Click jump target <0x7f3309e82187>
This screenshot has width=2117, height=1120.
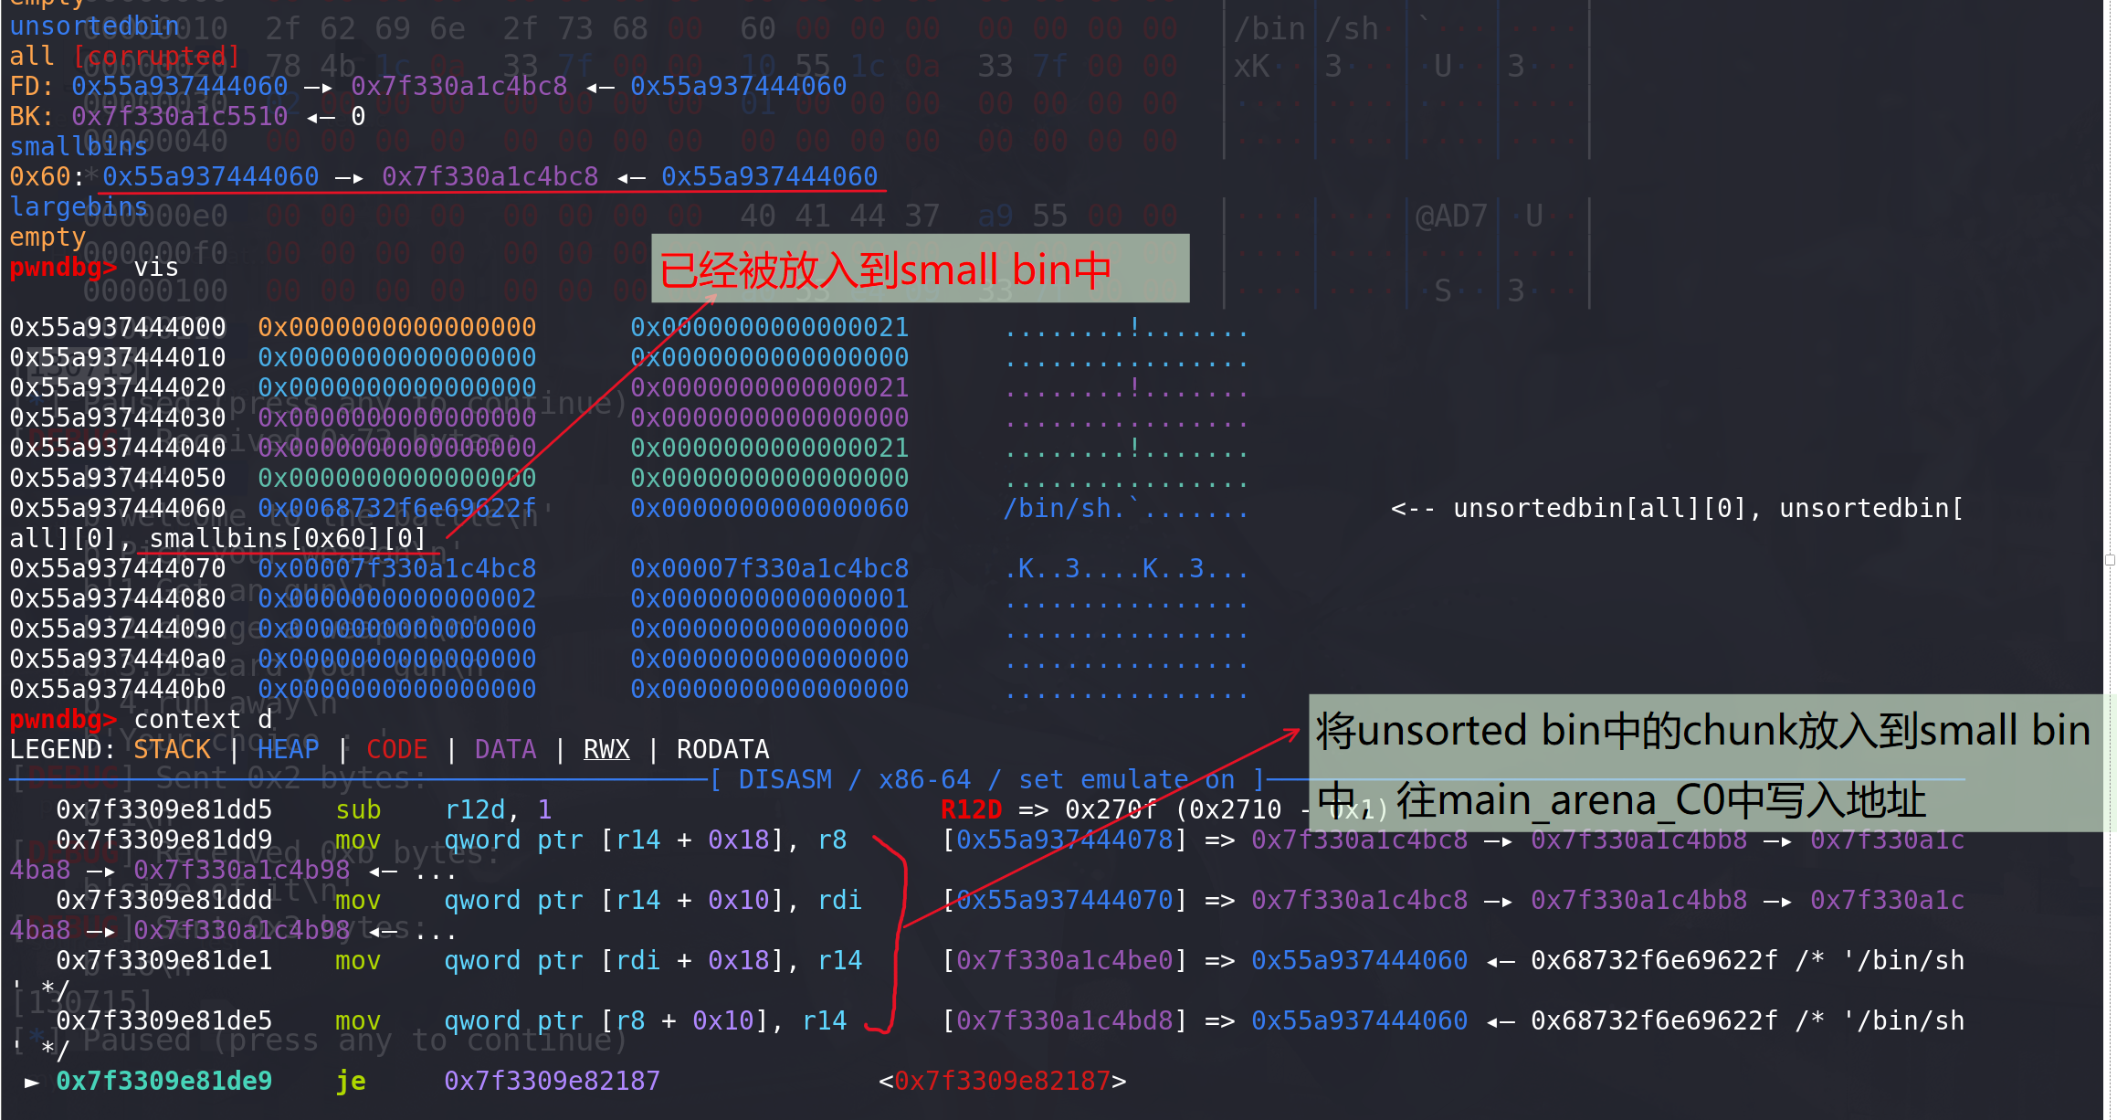tap(1002, 1081)
